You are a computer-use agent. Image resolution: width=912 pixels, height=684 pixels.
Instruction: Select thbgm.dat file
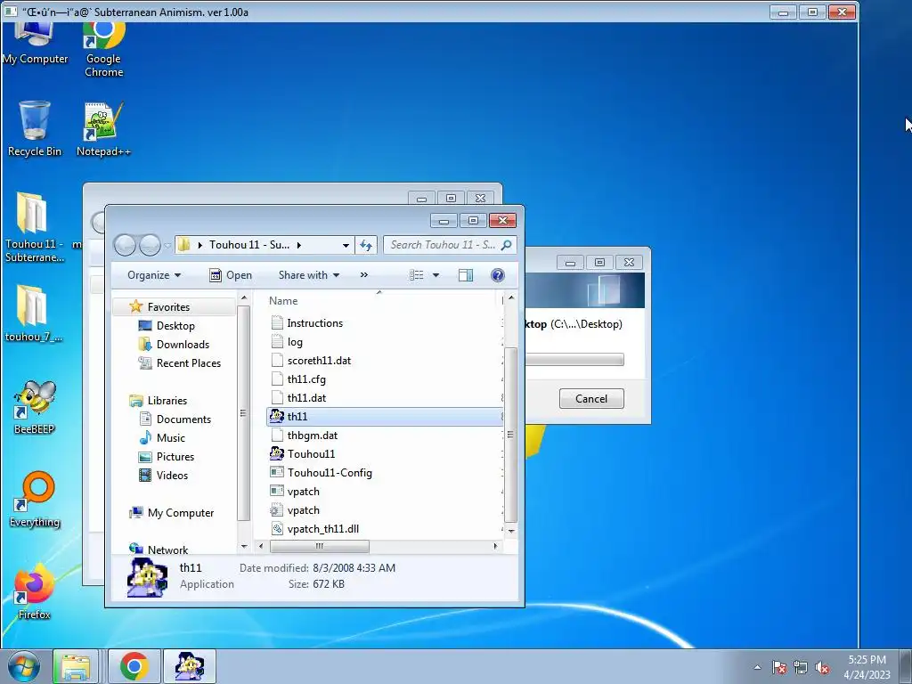[x=313, y=435]
